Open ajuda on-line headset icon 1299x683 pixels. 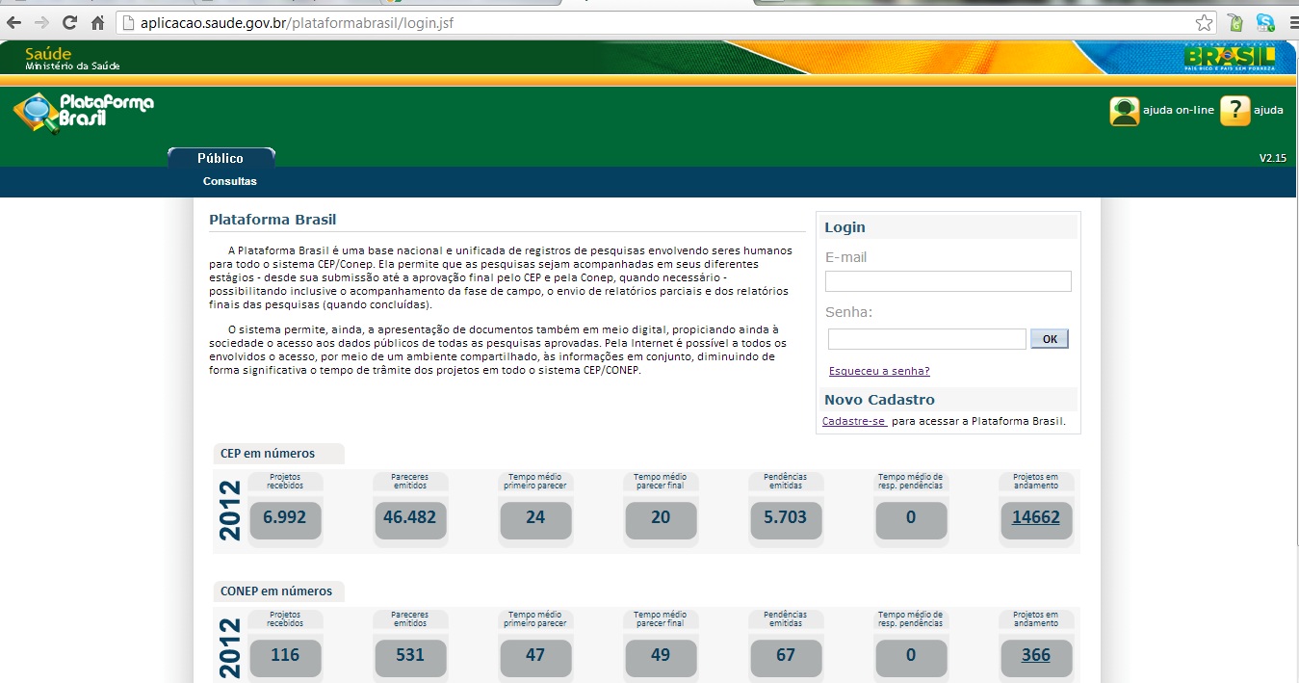pyautogui.click(x=1124, y=111)
